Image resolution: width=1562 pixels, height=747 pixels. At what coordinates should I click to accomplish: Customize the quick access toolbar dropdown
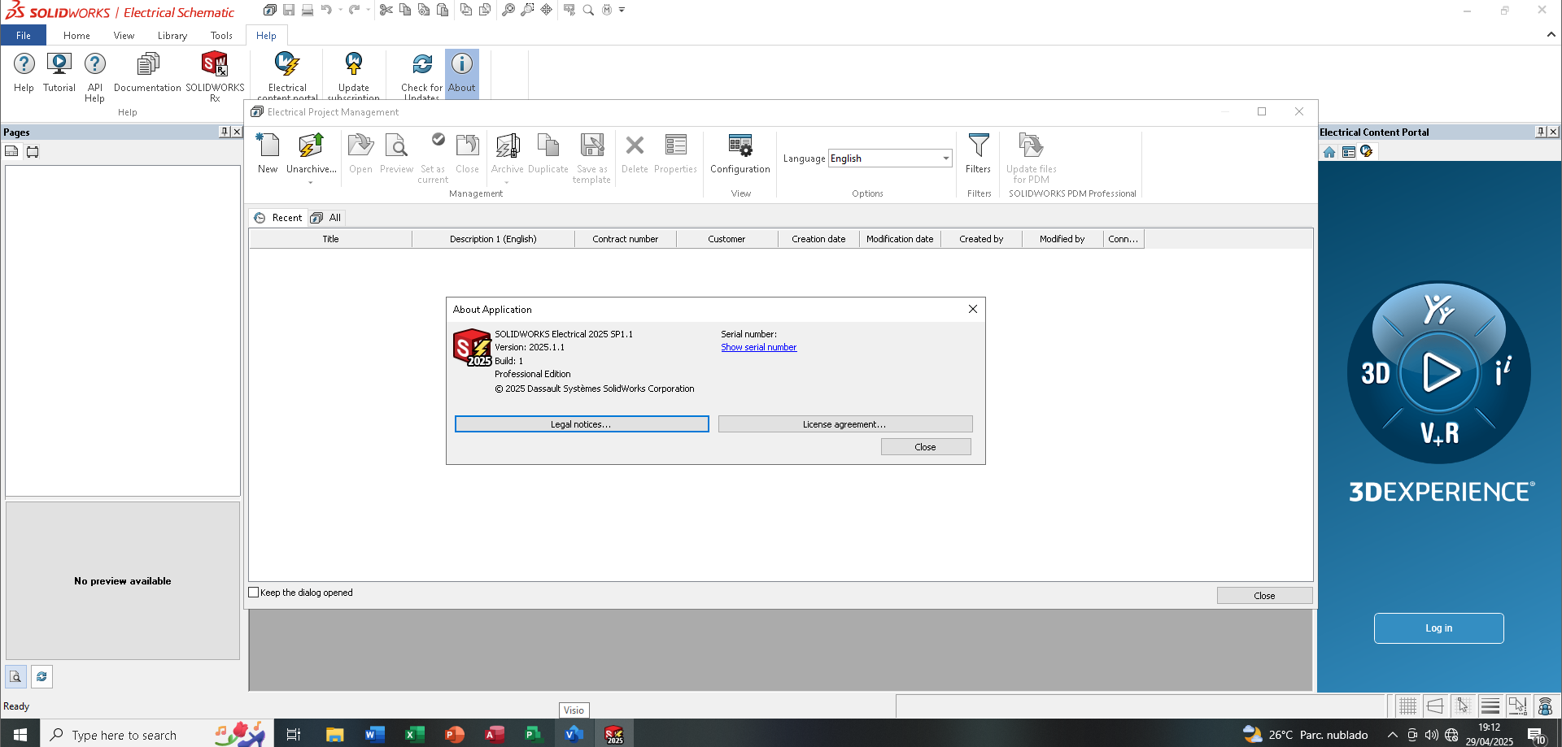[x=622, y=10]
